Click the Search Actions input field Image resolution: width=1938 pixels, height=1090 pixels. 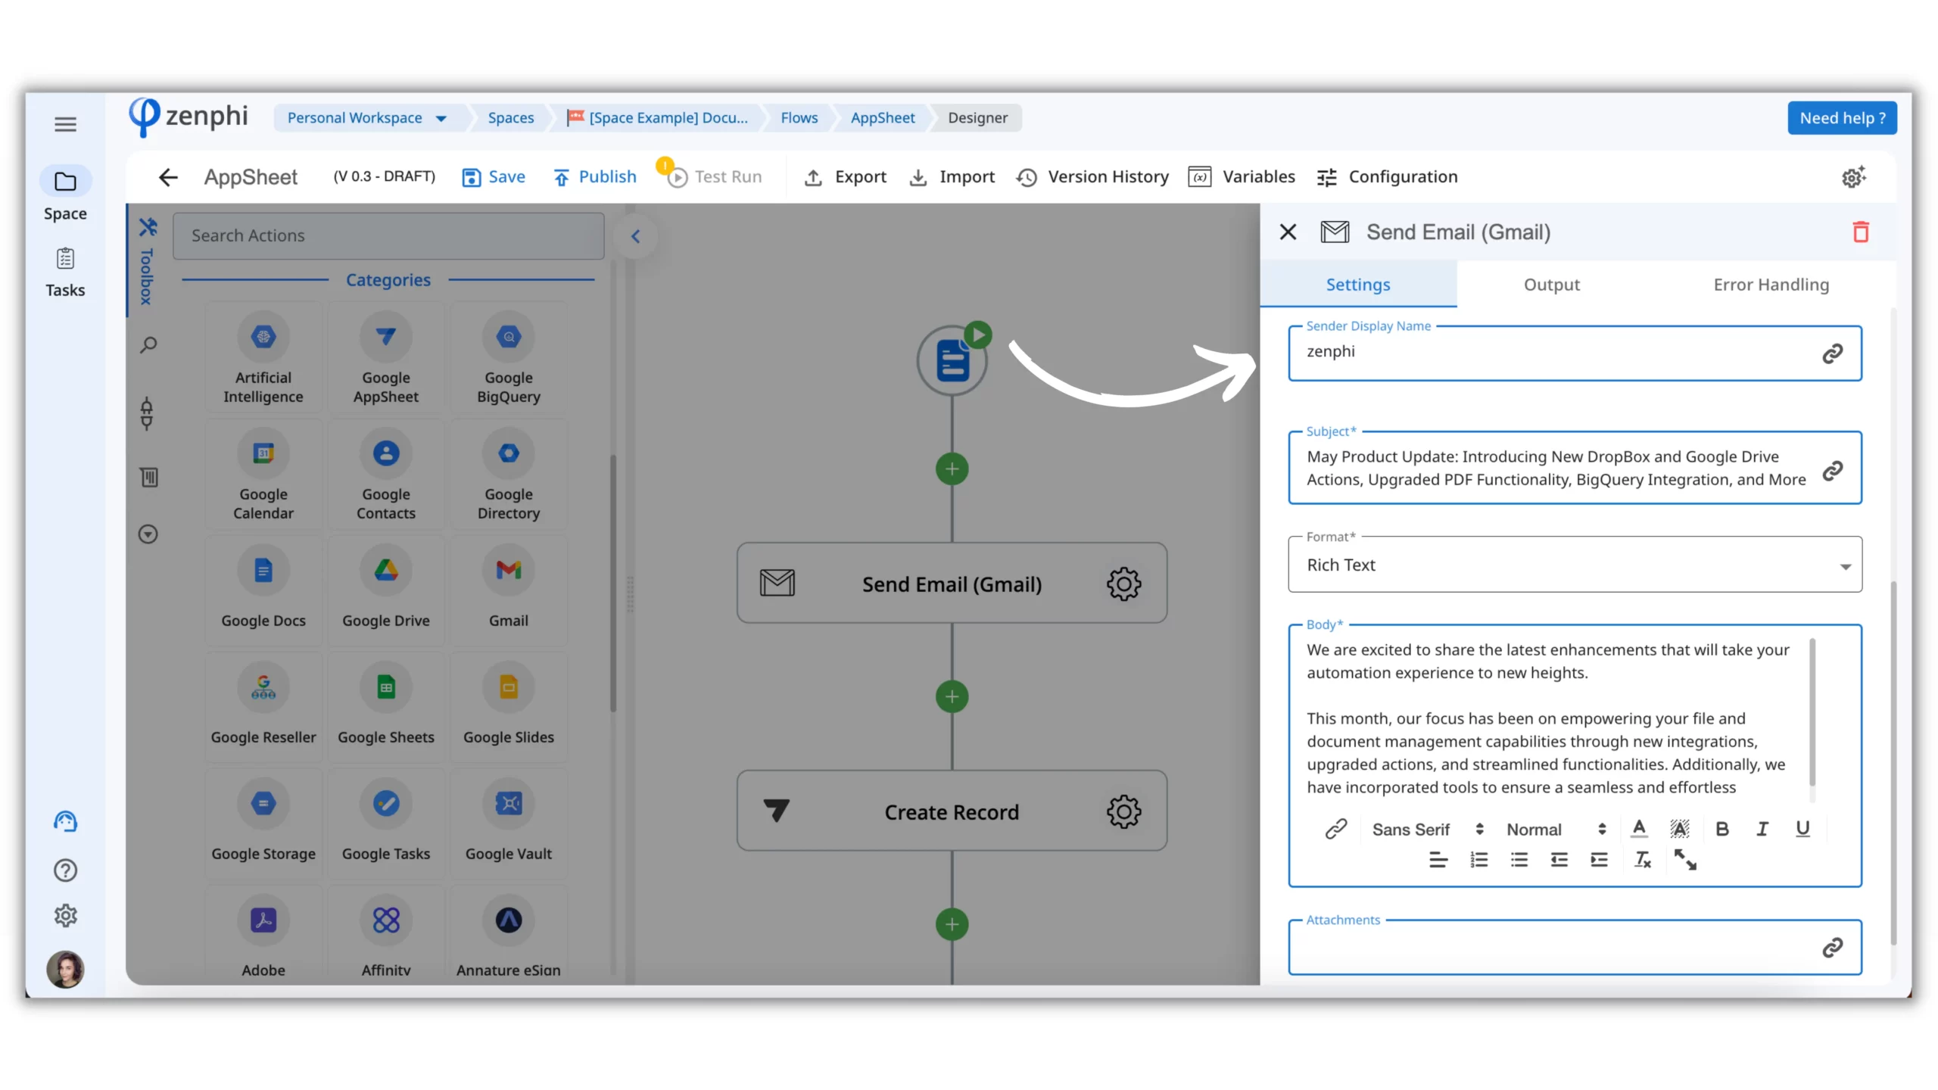click(388, 235)
